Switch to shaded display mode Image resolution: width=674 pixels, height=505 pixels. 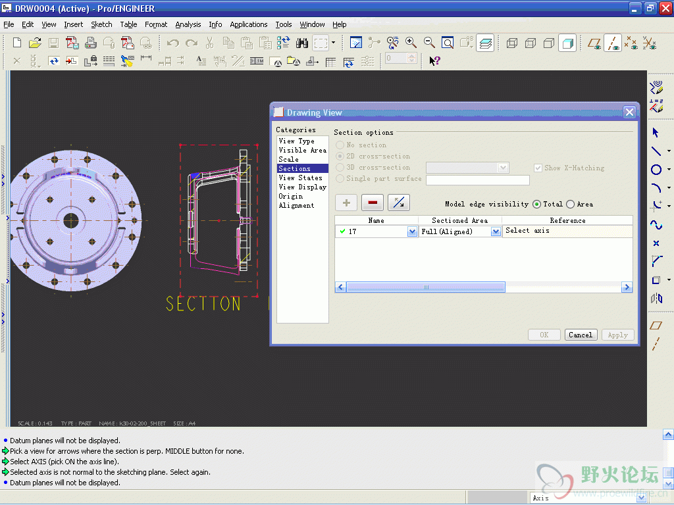tap(567, 43)
